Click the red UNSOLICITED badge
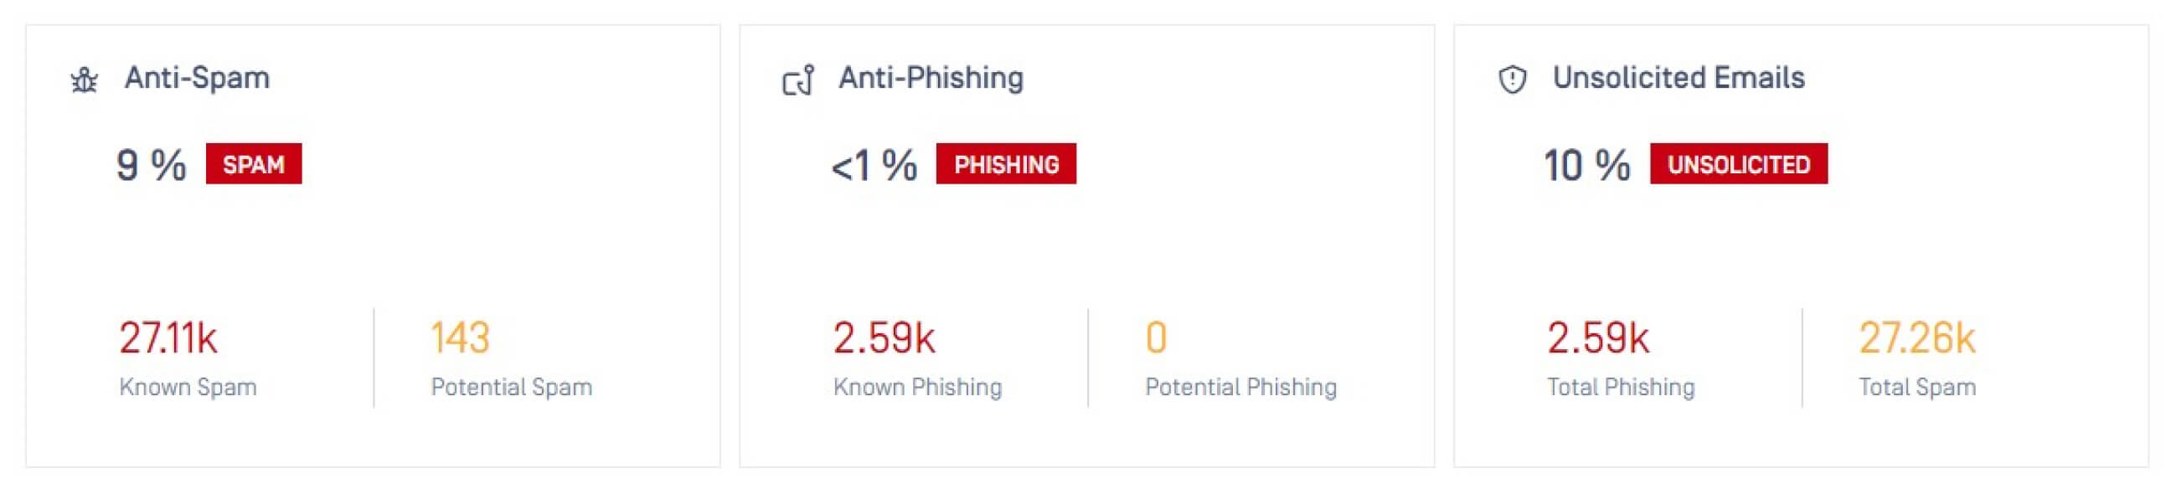Image resolution: width=2171 pixels, height=494 pixels. pyautogui.click(x=1738, y=164)
